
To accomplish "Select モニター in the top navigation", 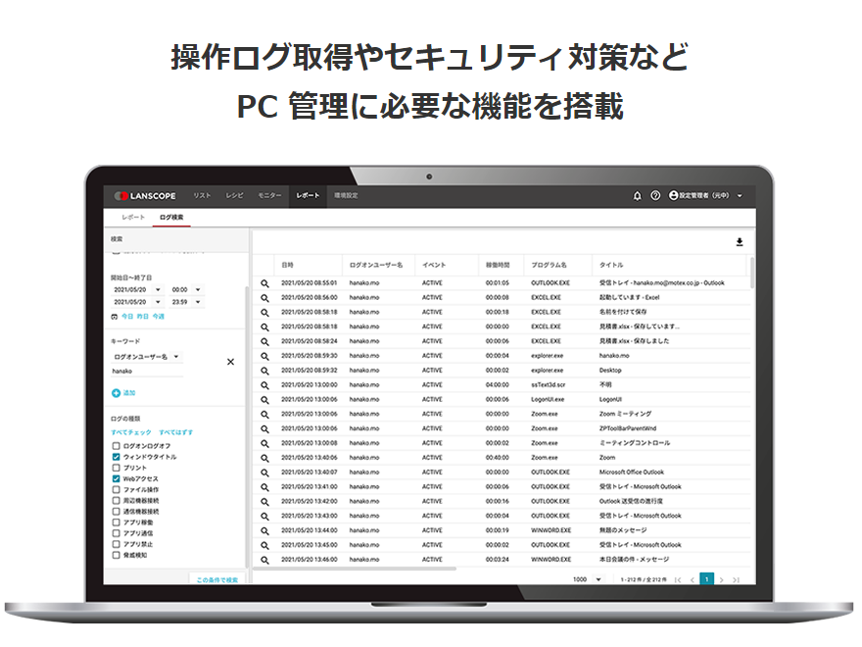I will [x=272, y=194].
